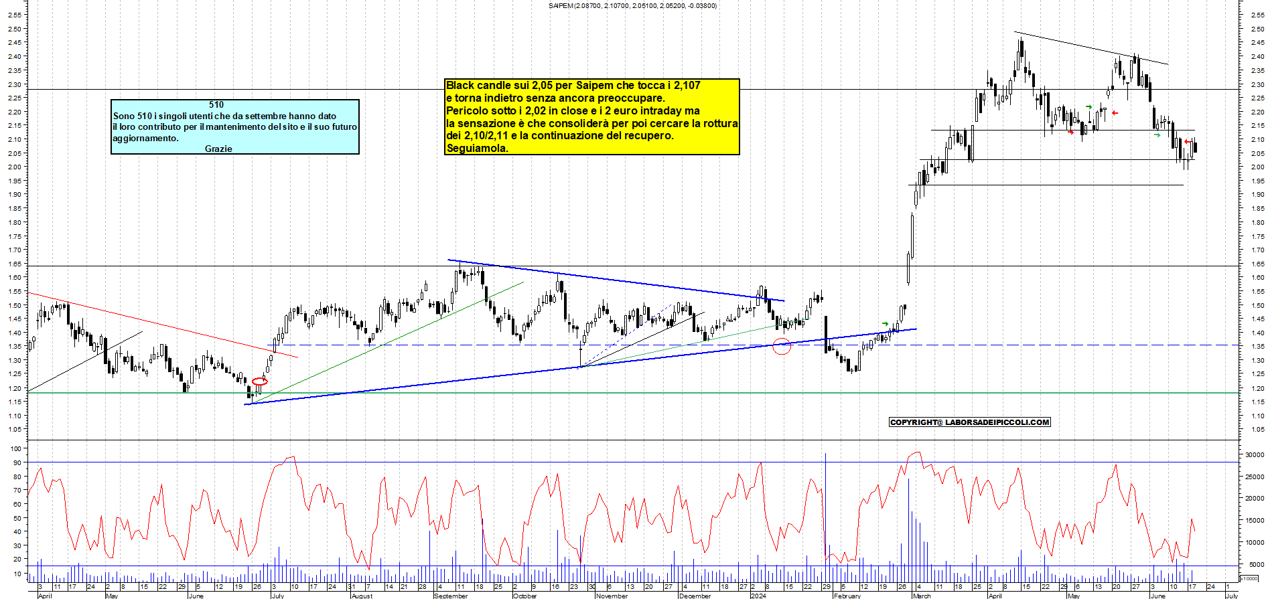Click the '100' oscillator scale value
This screenshot has width=1266, height=599.
(x=15, y=448)
